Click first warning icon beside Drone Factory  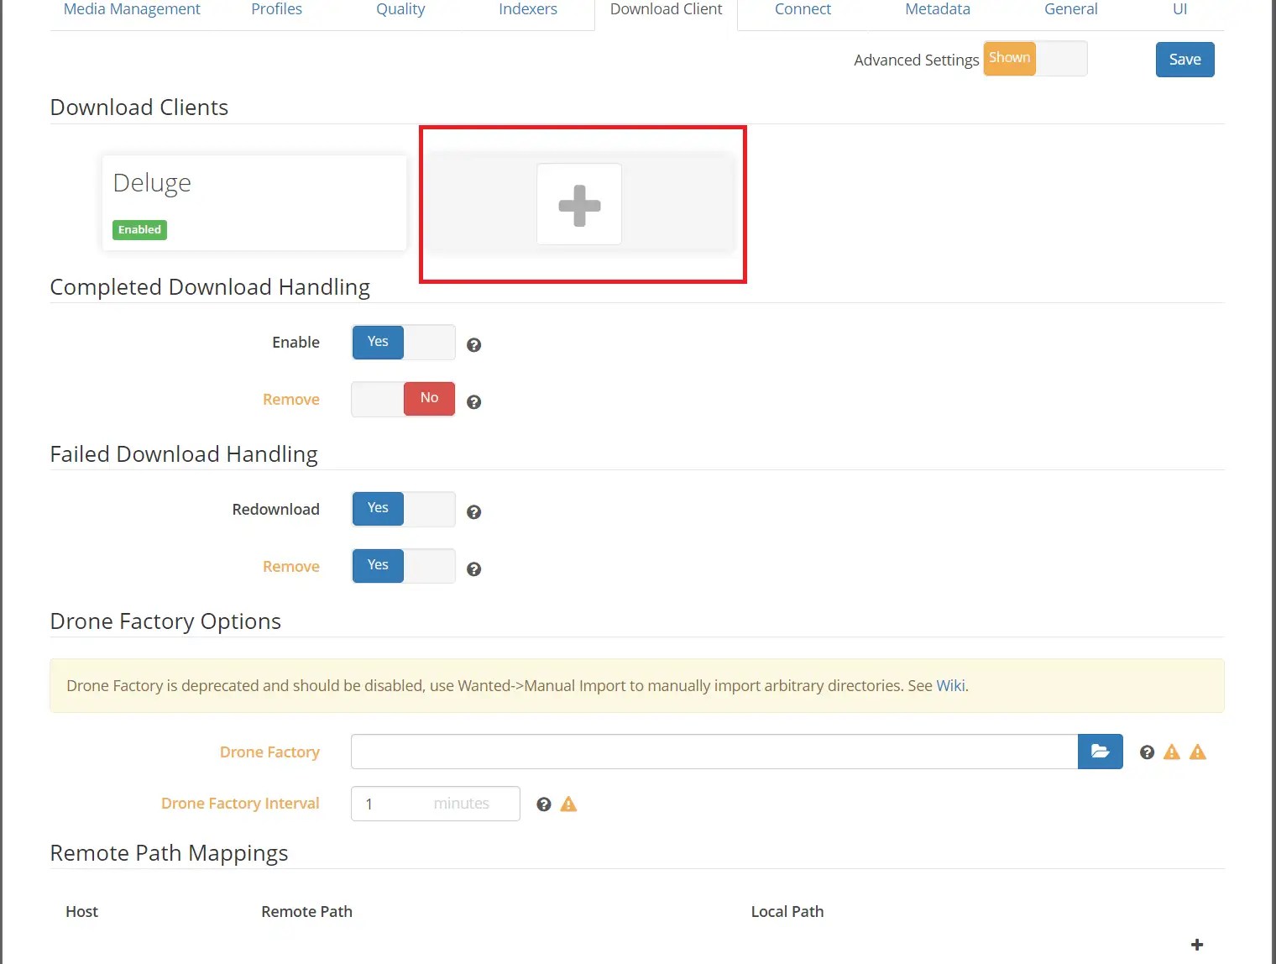1172,752
